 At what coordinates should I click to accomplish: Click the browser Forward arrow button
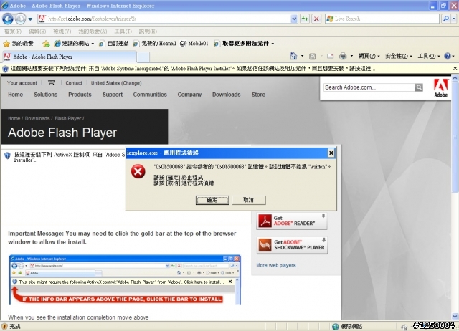coord(20,19)
